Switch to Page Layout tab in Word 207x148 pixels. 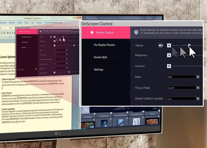3,23
